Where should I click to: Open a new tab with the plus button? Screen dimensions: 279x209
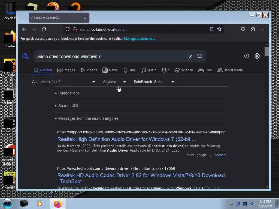tap(95, 18)
